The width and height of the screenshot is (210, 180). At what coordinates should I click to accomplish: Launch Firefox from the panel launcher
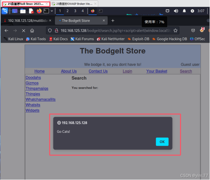pyautogui.click(x=39, y=11)
